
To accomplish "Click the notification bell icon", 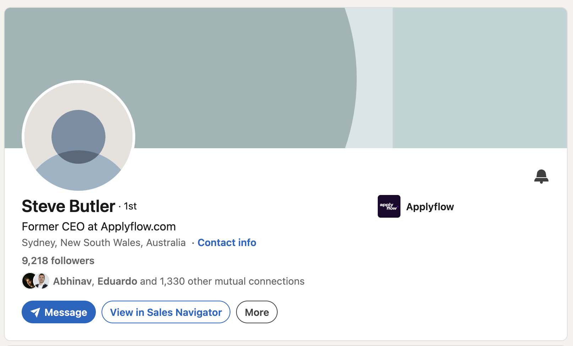I will (541, 176).
